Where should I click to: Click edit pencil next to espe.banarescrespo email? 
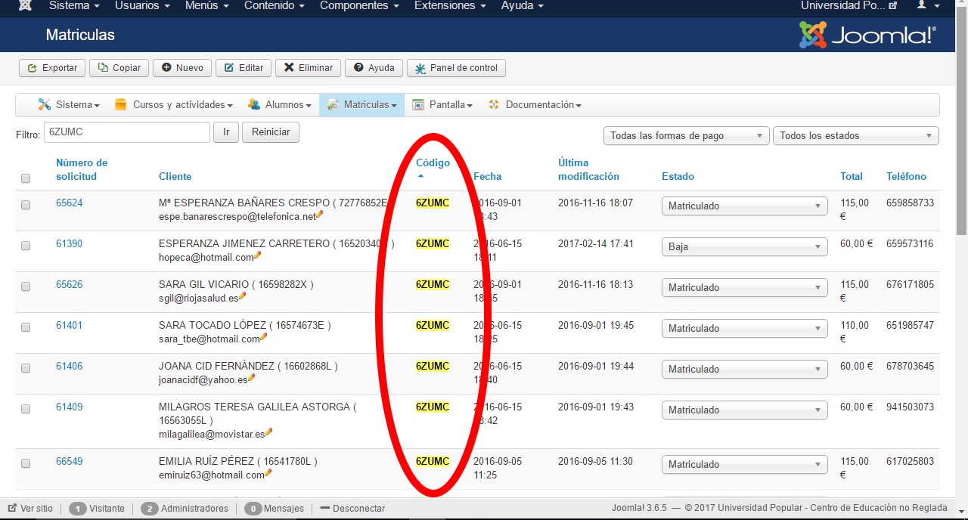click(320, 215)
